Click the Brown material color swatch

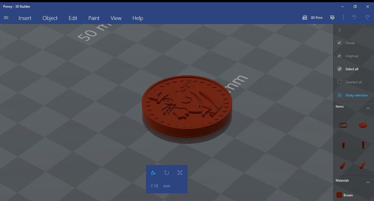tap(339, 195)
